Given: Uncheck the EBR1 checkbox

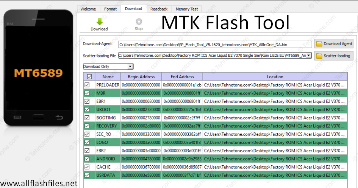Looking at the screenshot, I should pyautogui.click(x=87, y=101).
